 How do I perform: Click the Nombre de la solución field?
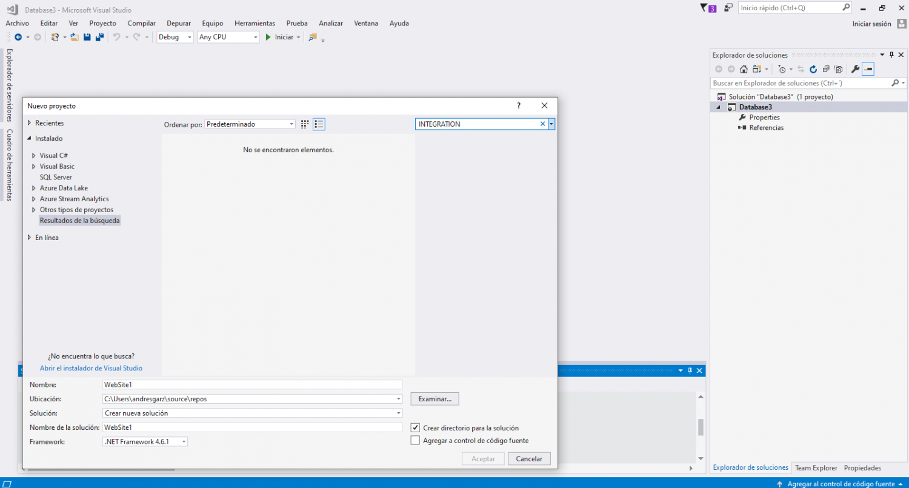click(253, 427)
